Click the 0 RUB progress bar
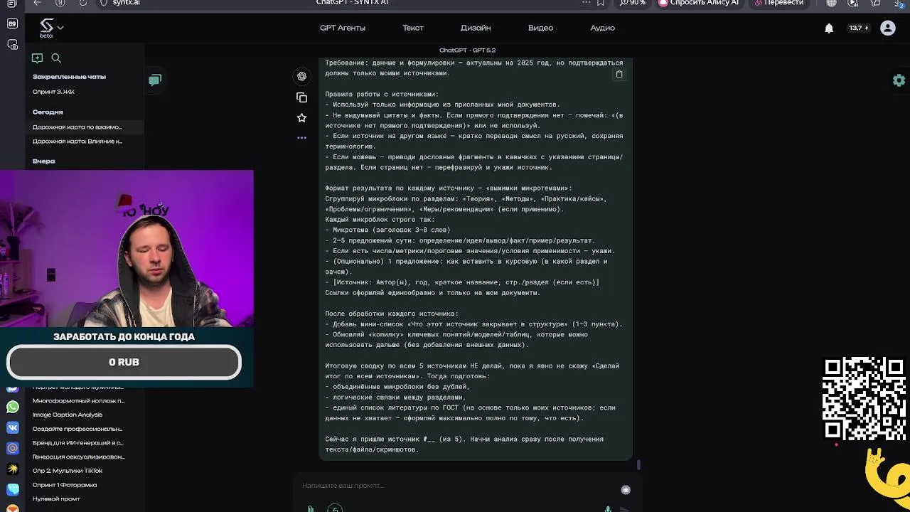The width and height of the screenshot is (910, 512). [124, 362]
